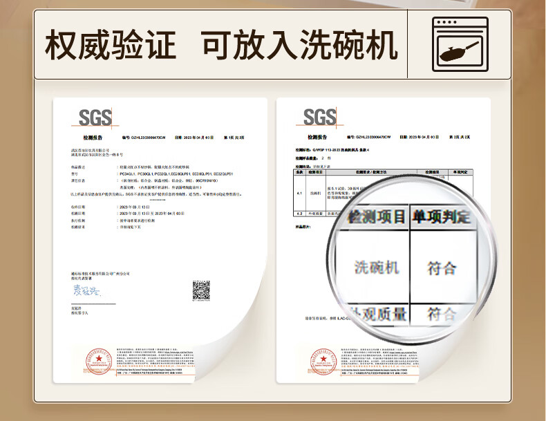546x421 pixels.
Task: Click the 检测报告 title on the left report
Action: (x=93, y=138)
